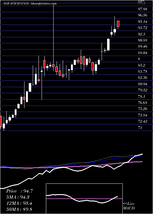This screenshot has height=214, width=153.
Task: Click the 85.2 price axis label
Action: [141, 65]
